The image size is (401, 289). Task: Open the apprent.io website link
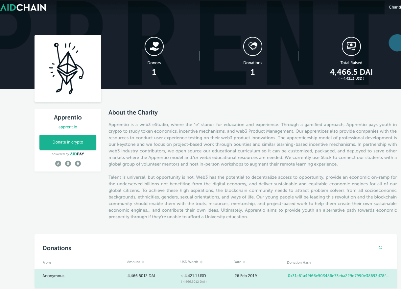68,127
